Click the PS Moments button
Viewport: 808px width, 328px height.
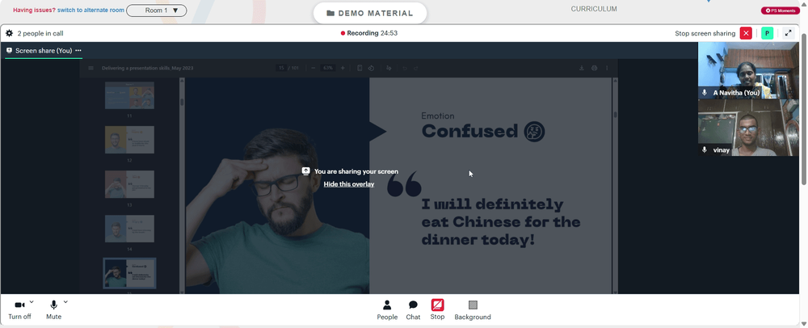tap(781, 11)
